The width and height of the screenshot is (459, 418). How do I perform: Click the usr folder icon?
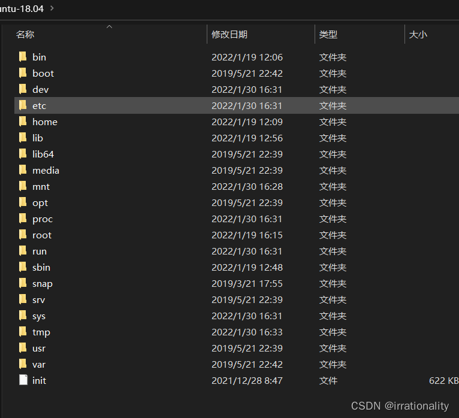[x=23, y=348]
